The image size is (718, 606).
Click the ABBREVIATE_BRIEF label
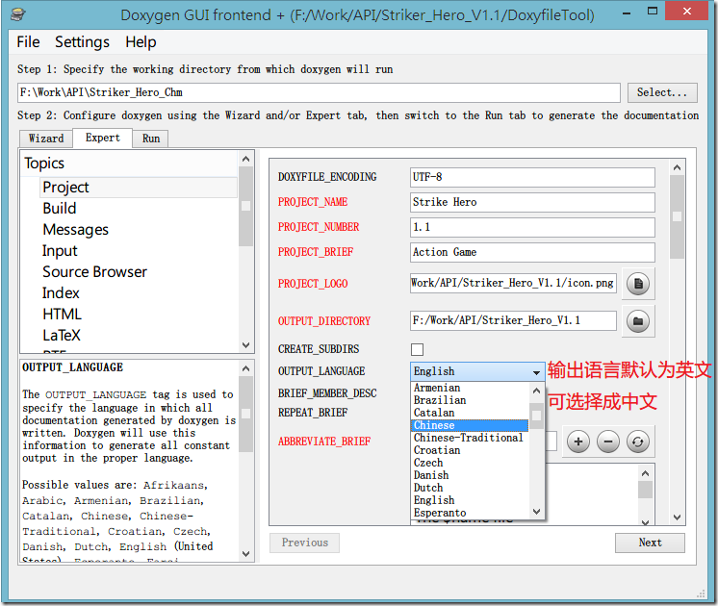324,442
